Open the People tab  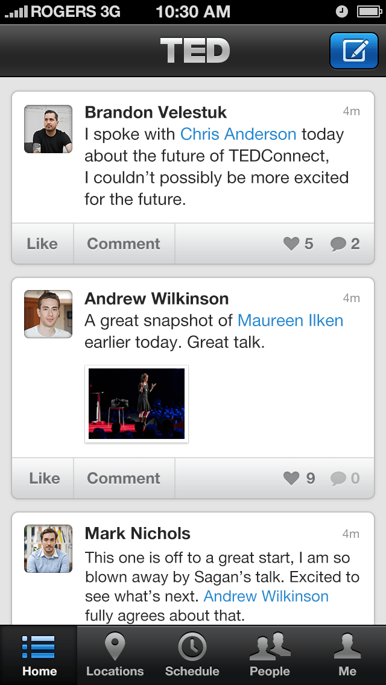click(x=270, y=655)
